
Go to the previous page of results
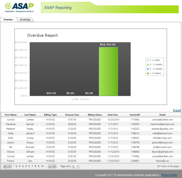[9, 166]
